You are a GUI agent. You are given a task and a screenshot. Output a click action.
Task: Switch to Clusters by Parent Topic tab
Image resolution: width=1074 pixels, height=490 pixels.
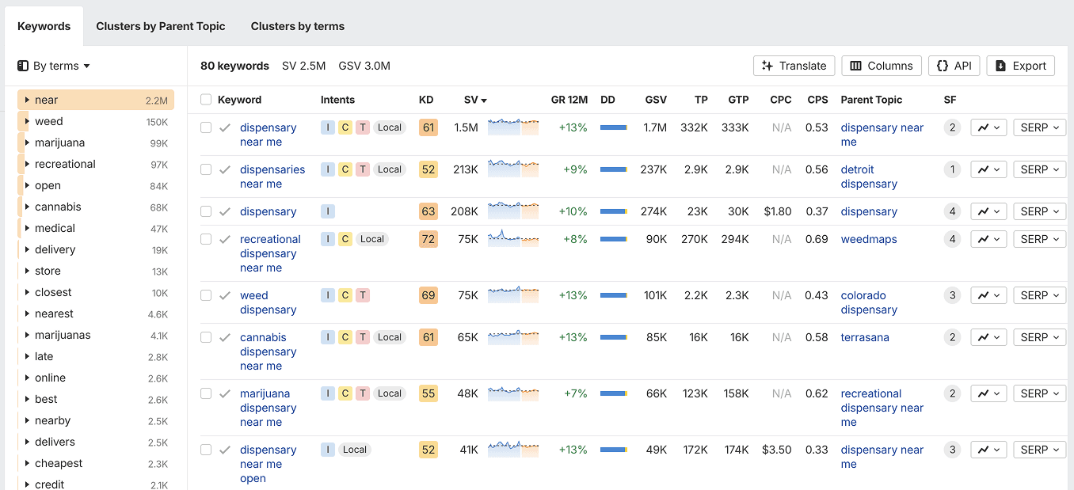tap(161, 26)
